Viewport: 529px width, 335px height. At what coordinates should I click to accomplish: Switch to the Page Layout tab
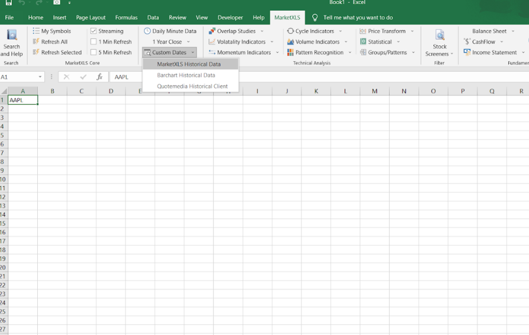(90, 18)
